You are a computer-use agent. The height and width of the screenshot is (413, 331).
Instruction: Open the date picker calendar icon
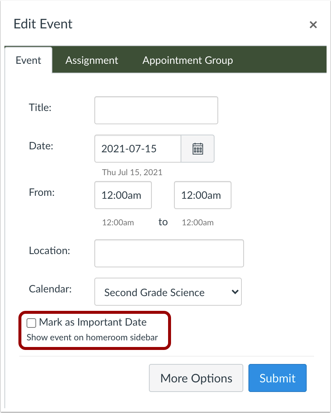198,149
